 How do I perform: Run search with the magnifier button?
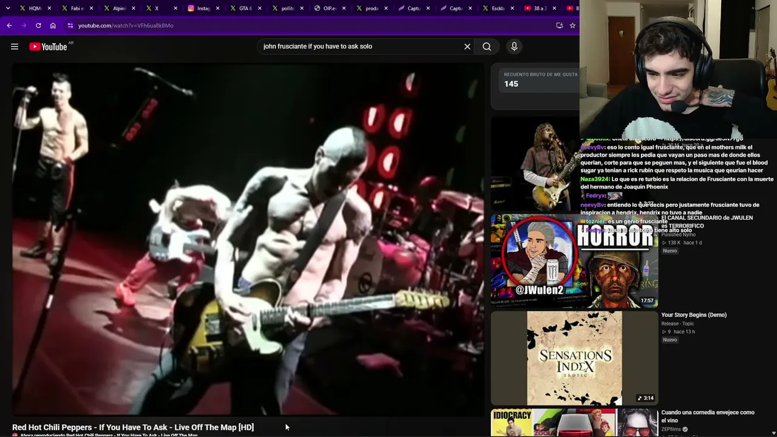[x=487, y=47]
